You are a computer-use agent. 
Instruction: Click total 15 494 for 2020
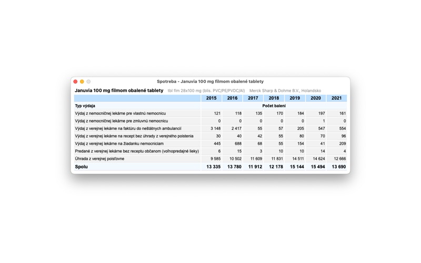click(318, 167)
